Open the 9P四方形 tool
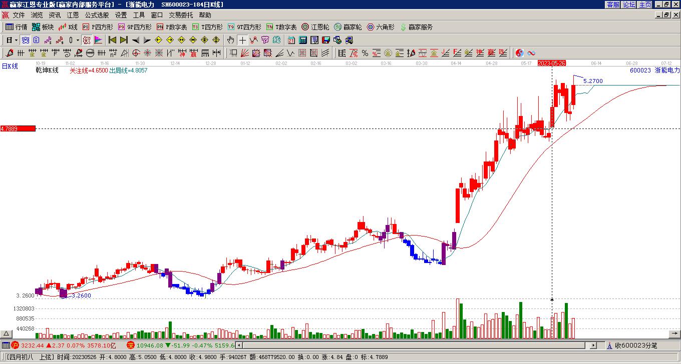This screenshot has height=364, width=681. point(135,27)
